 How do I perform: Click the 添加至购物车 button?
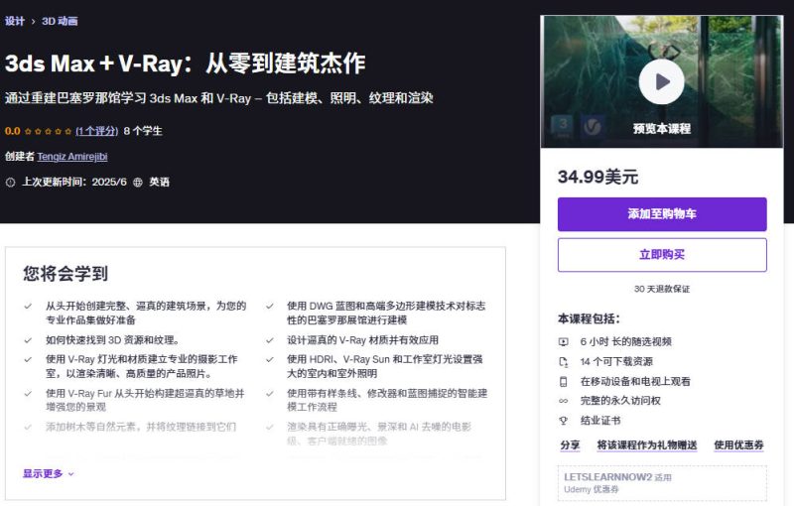tap(662, 214)
